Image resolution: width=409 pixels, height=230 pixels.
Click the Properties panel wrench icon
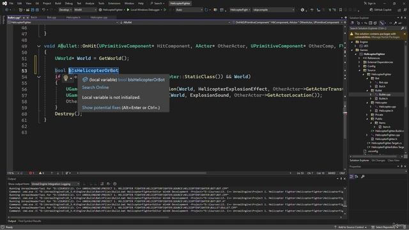tap(363, 176)
